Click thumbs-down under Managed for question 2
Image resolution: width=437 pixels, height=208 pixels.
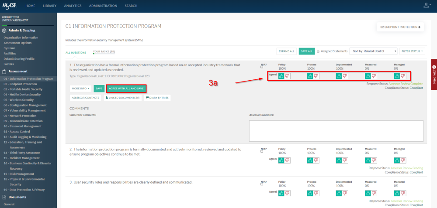(403, 160)
